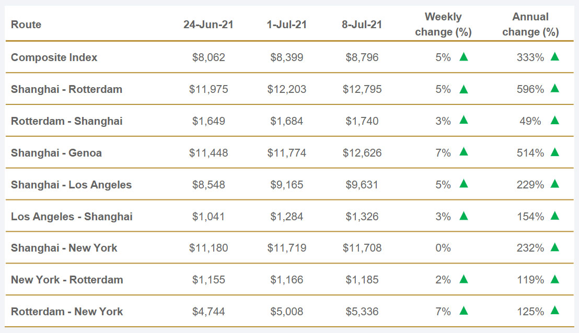
Task: Click the weekly arrow for New York - Rotterdam
Action: (464, 279)
